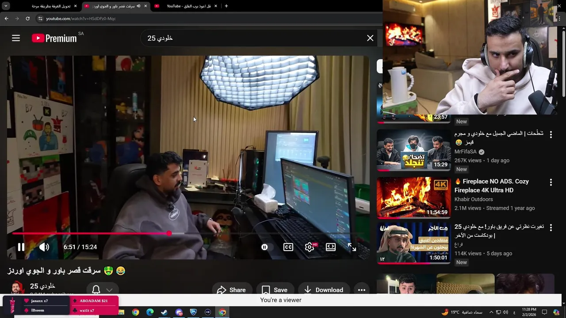Click the تغيرت نظرتي عن فريق باور video title
566x318 pixels.
pos(499,231)
